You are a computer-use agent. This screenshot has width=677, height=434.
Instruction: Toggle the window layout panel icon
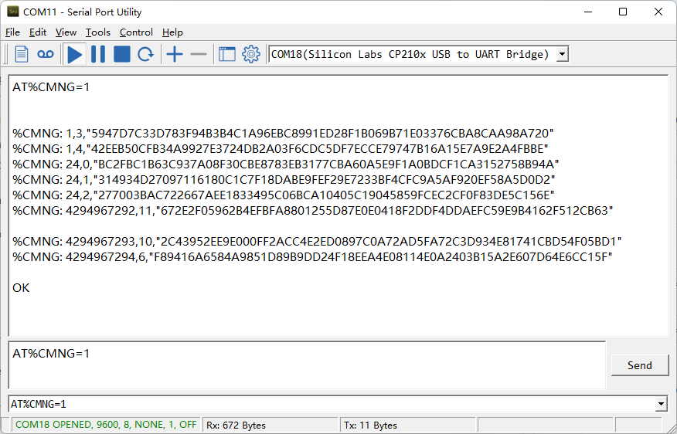[227, 54]
